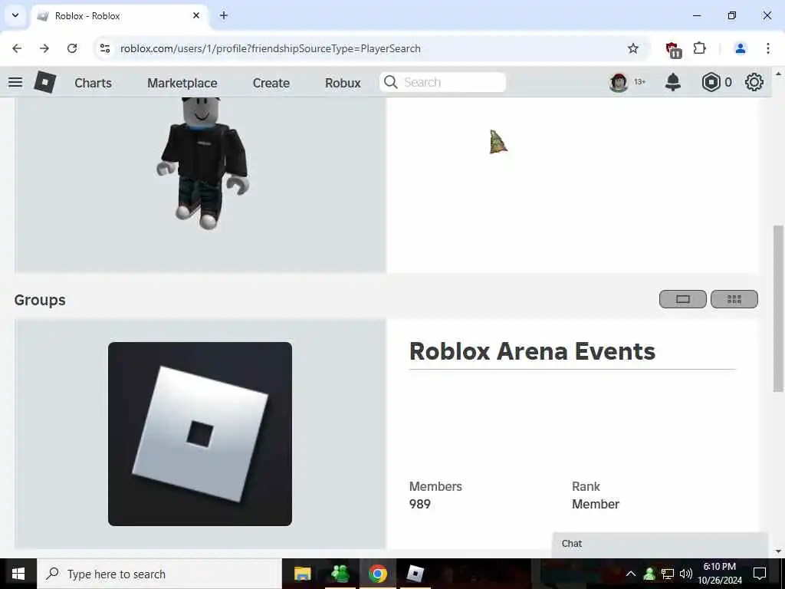Viewport: 785px width, 589px height.
Task: Open the Chrome profile icon
Action: (740, 48)
